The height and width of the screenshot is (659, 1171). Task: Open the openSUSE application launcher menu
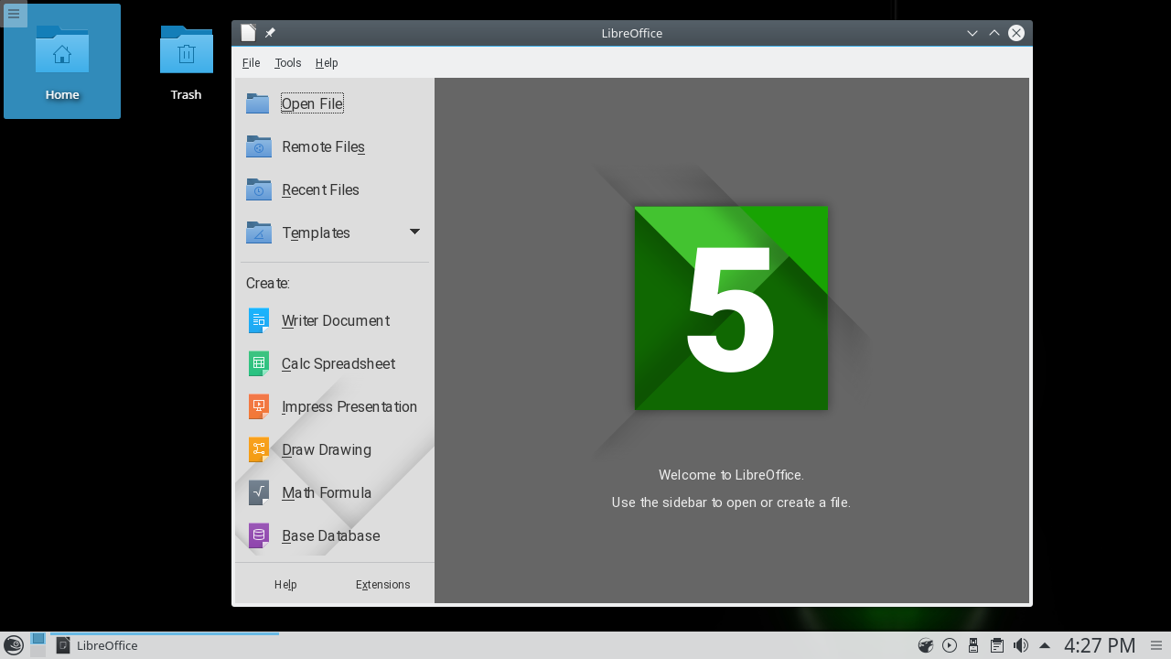tap(14, 645)
